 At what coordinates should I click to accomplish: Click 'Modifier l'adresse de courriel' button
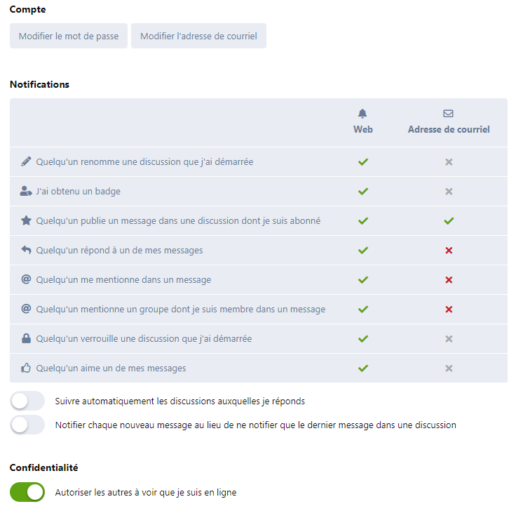click(x=198, y=36)
